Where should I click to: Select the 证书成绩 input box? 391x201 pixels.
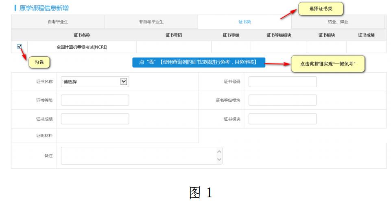point(95,119)
